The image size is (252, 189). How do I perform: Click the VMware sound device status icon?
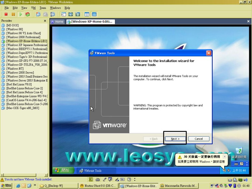click(246, 180)
